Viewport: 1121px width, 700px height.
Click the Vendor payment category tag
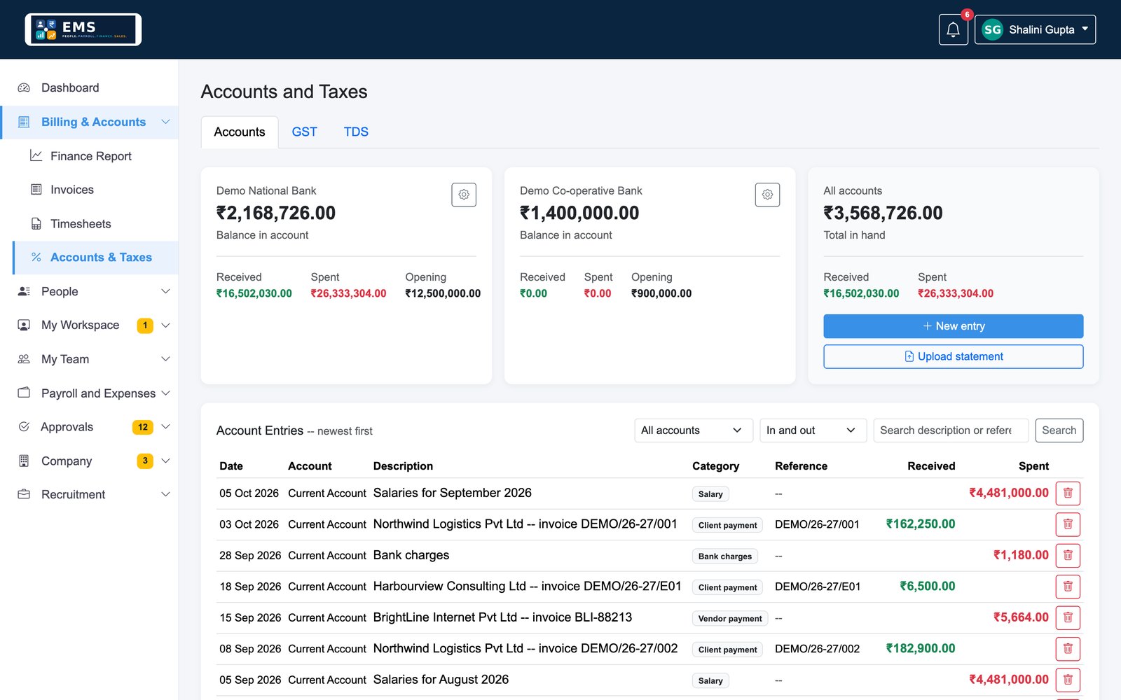729,619
